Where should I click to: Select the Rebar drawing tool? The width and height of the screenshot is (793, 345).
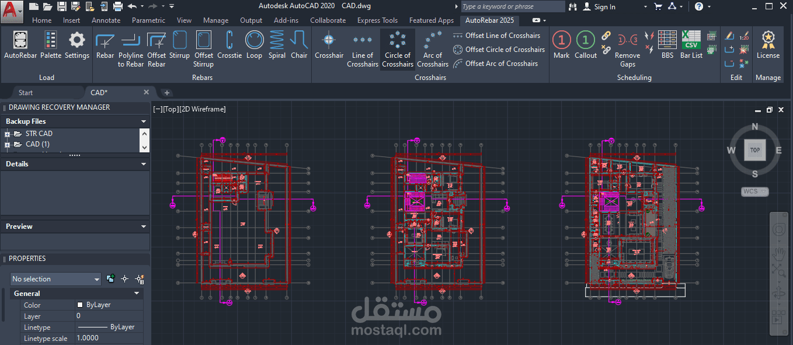[x=105, y=46]
